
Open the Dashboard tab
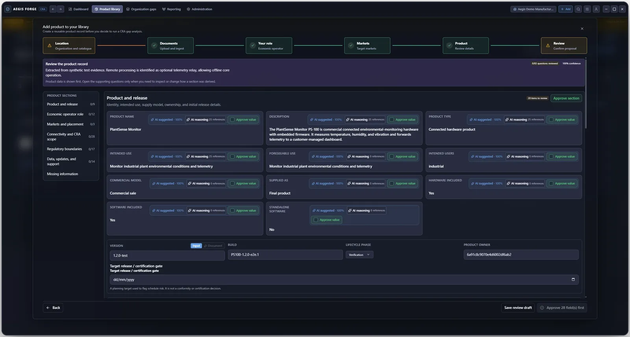pos(78,9)
